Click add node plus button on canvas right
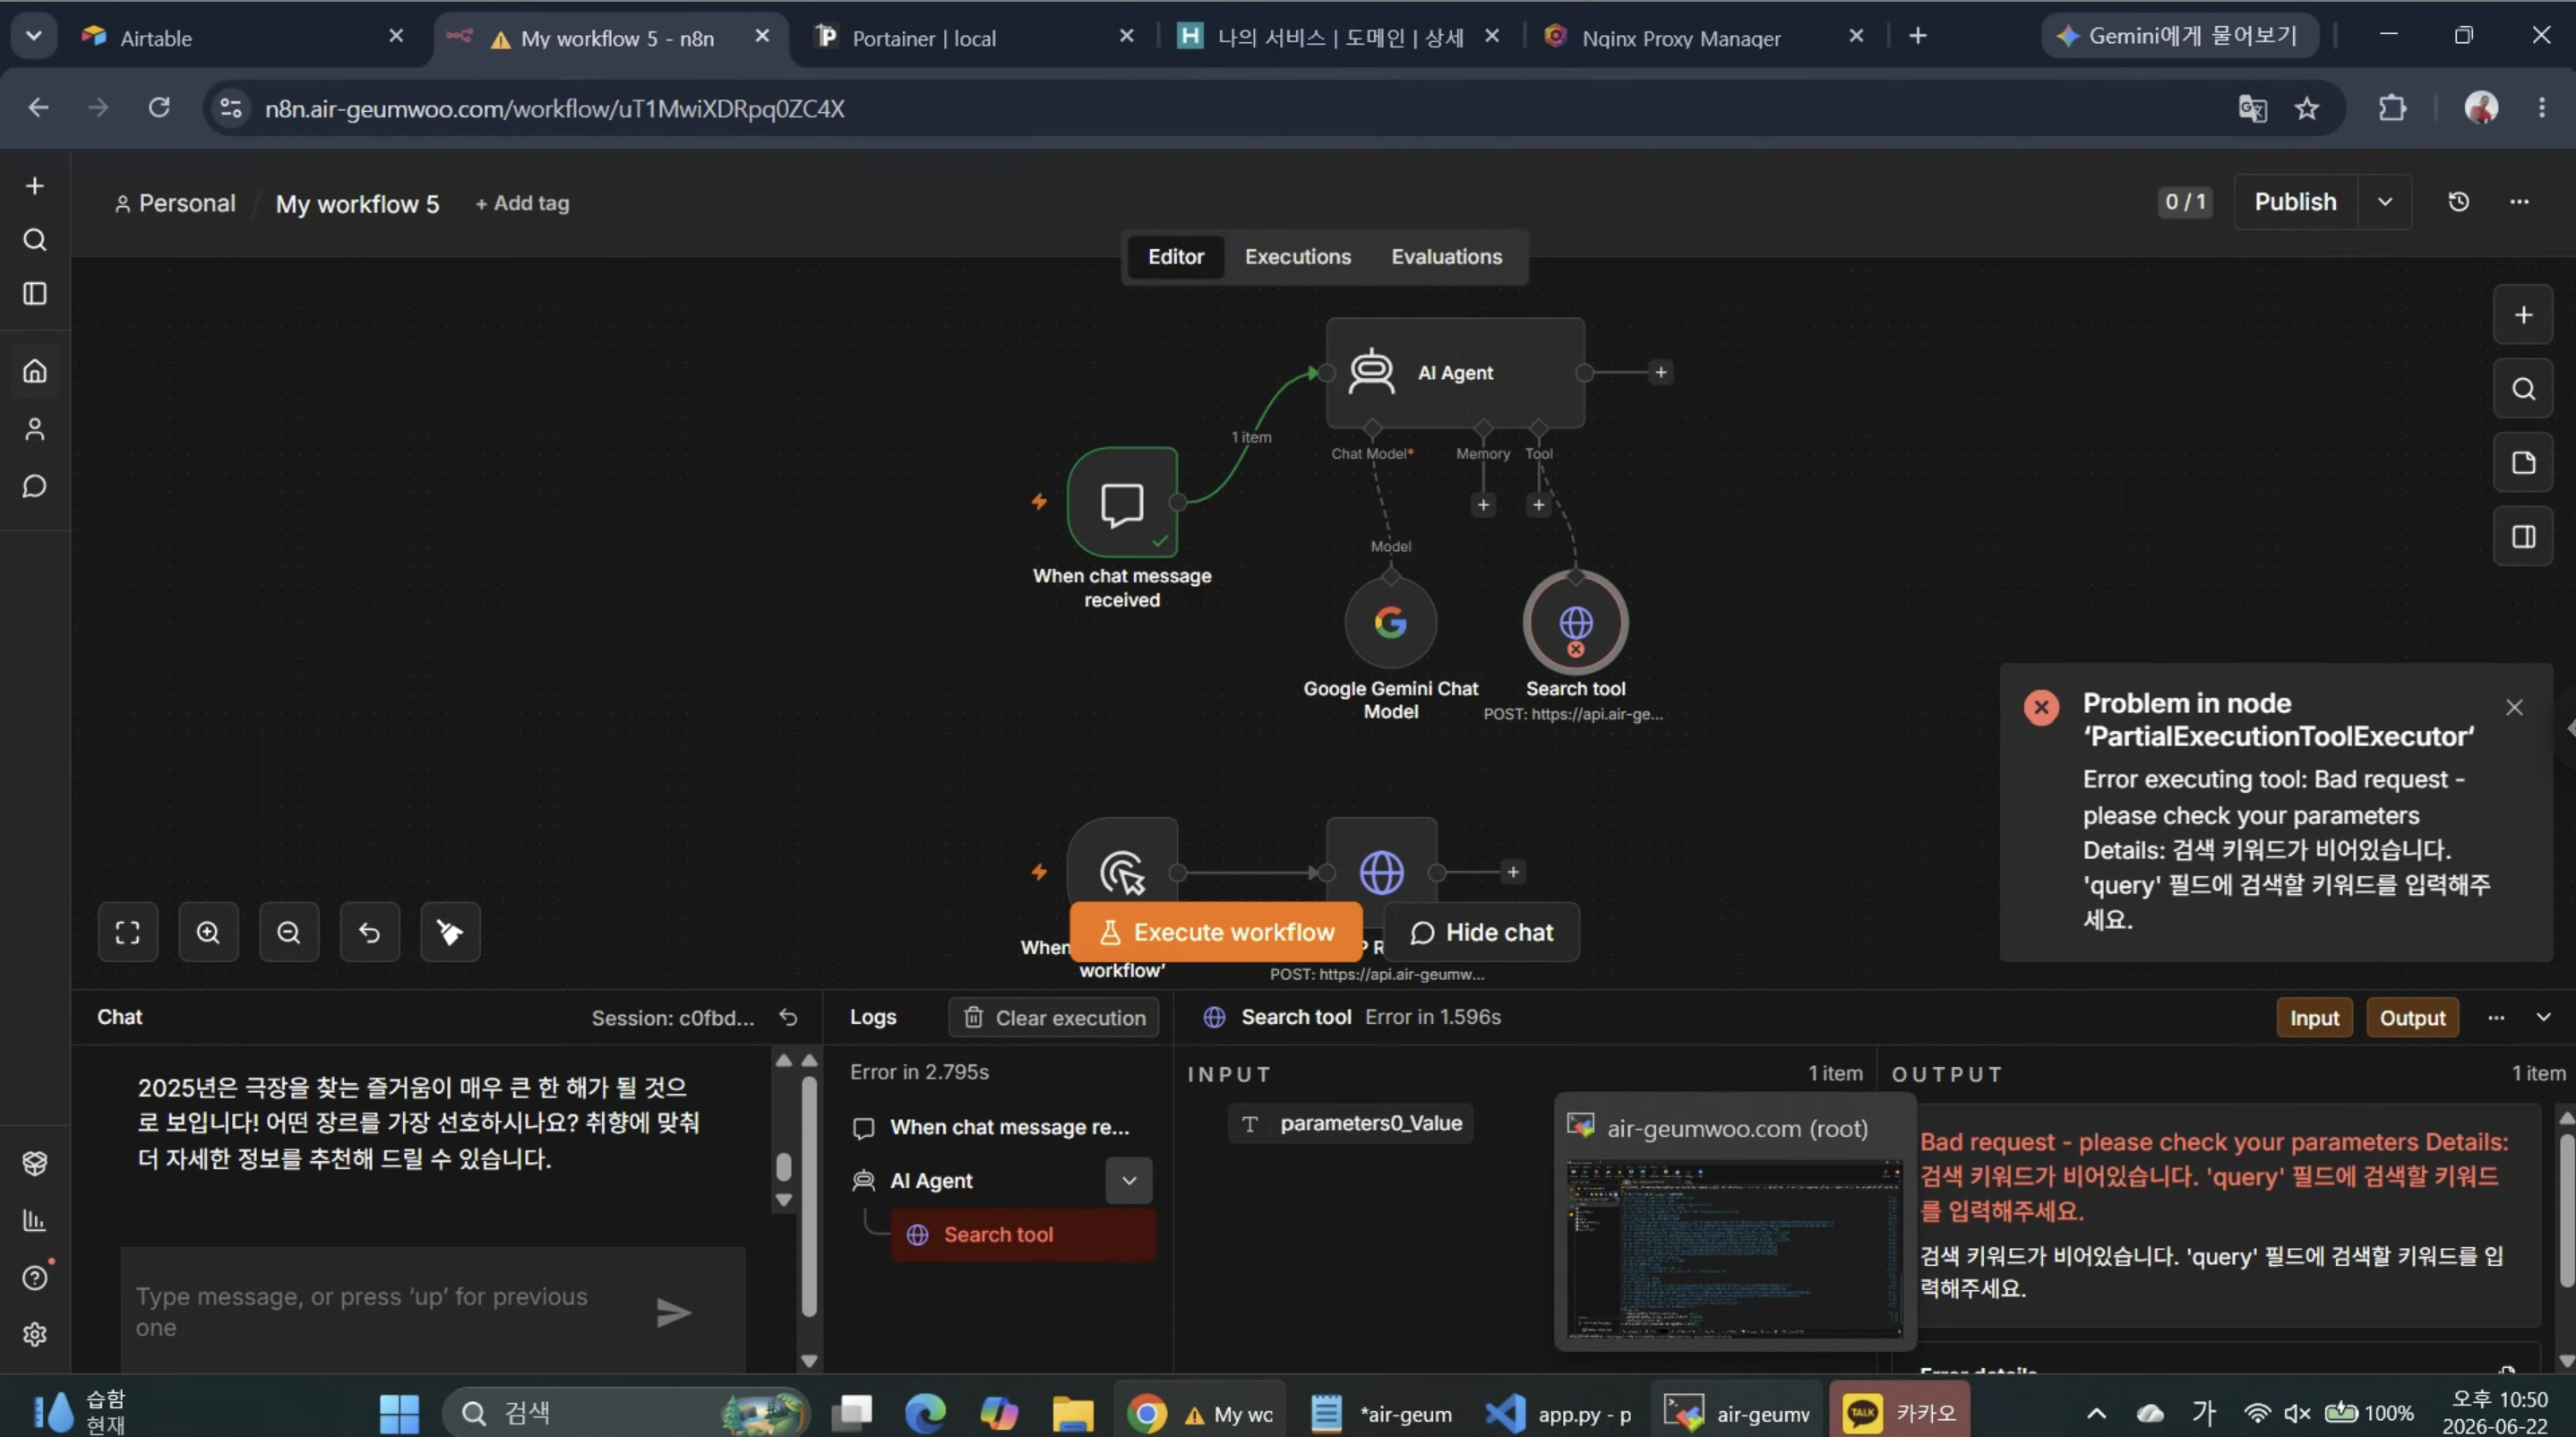The image size is (2576, 1437). [2523, 315]
